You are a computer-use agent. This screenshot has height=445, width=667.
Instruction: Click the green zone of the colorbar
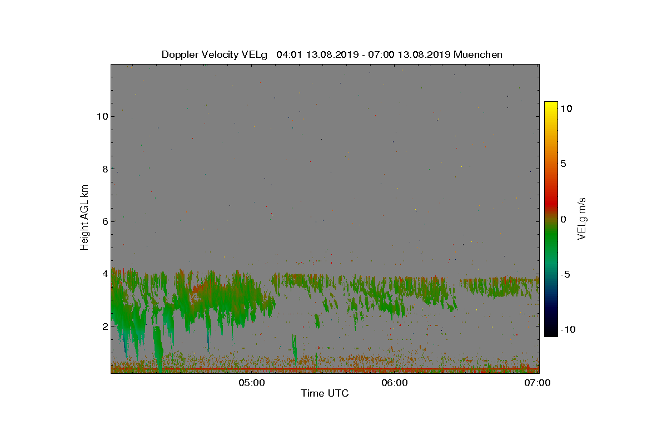pyautogui.click(x=551, y=245)
